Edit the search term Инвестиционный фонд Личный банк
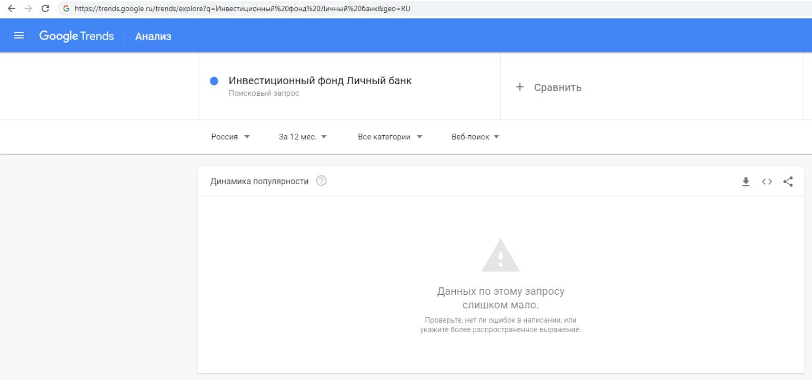The image size is (812, 380). [320, 81]
